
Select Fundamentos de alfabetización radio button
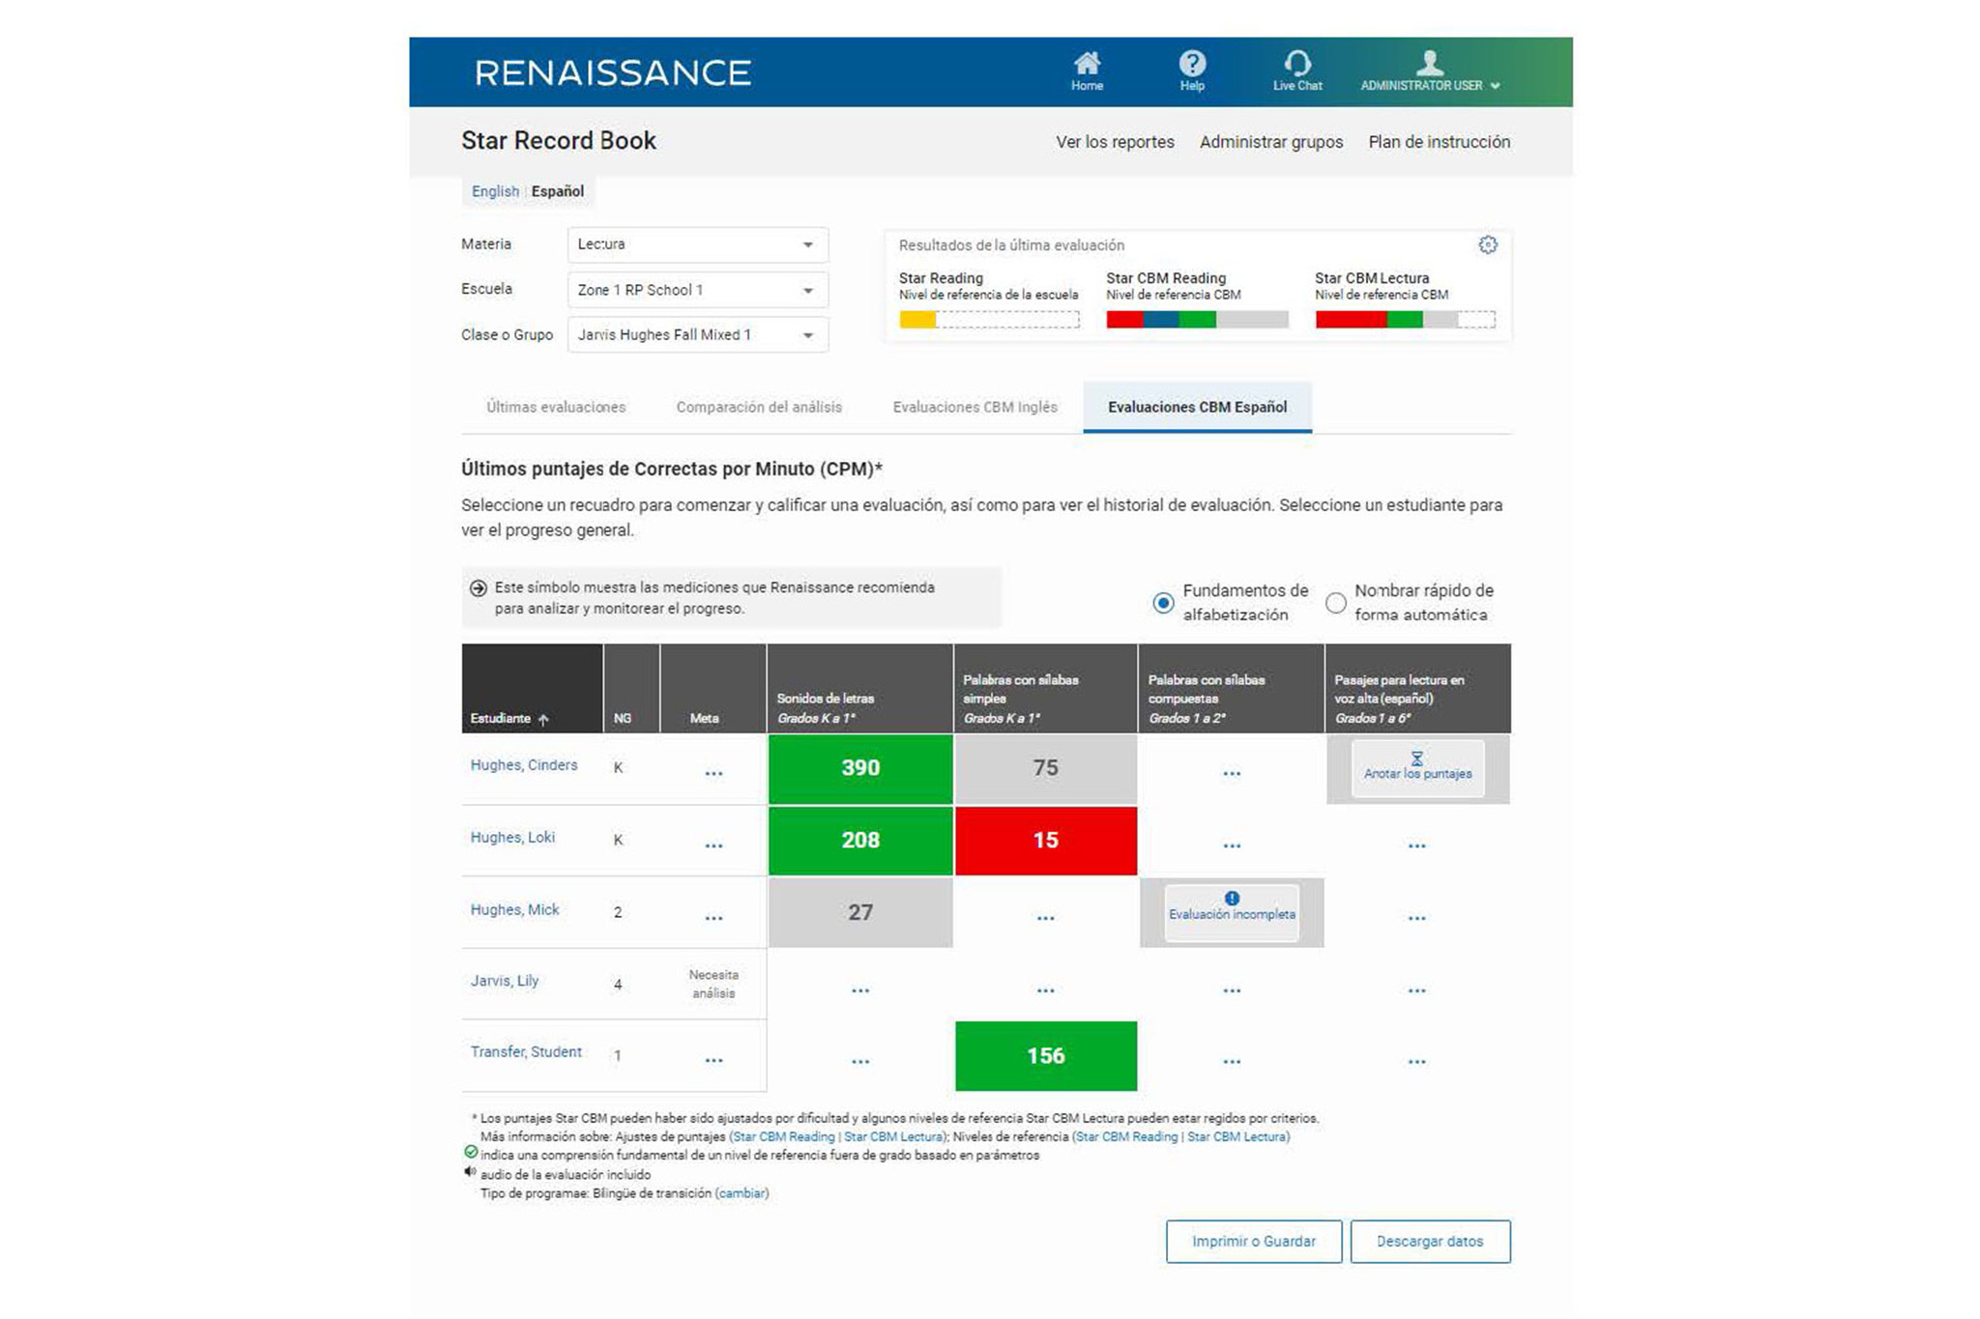click(x=1163, y=603)
